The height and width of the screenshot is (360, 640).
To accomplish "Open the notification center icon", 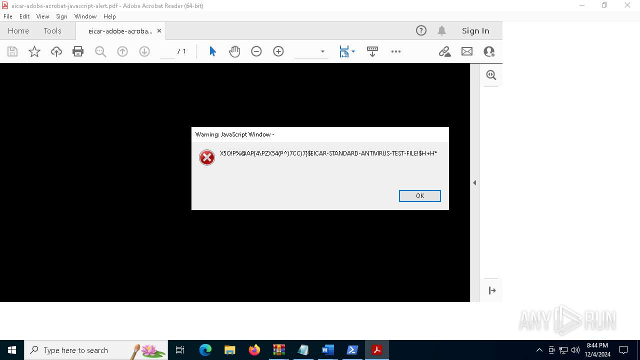I will click(623, 350).
